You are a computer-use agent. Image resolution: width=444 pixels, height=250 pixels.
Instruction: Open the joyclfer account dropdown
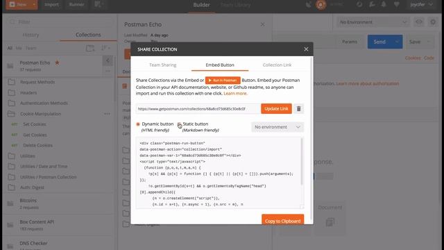pos(422,5)
